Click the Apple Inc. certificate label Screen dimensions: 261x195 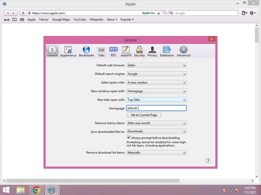click(149, 13)
